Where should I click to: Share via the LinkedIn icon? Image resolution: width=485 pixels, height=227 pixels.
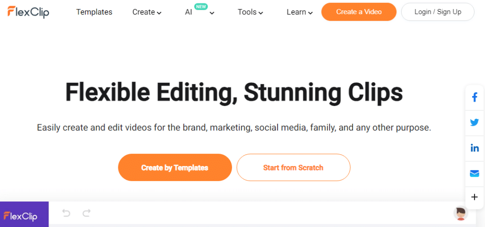pyautogui.click(x=474, y=148)
